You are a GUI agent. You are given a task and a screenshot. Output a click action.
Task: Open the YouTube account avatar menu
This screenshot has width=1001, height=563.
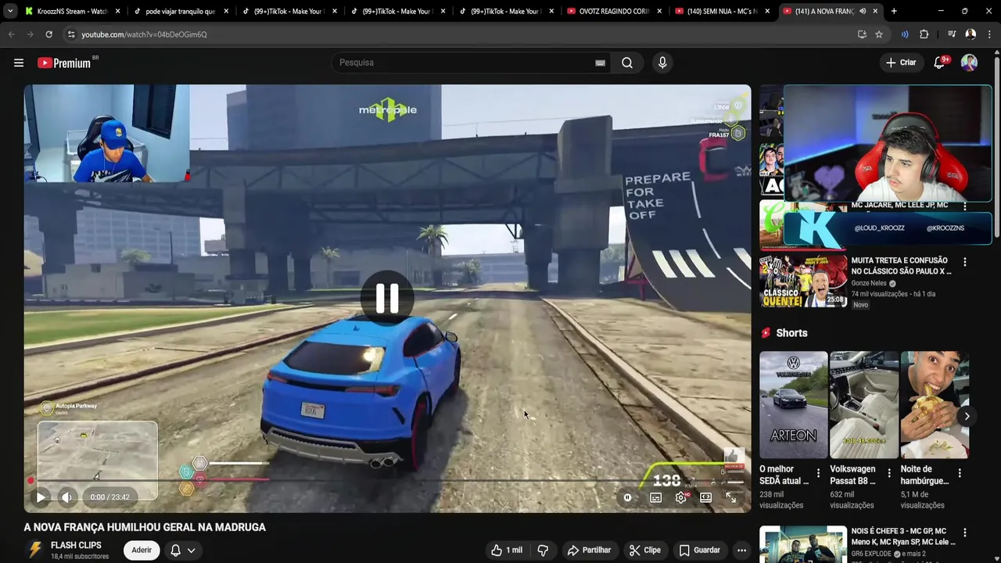(x=969, y=63)
